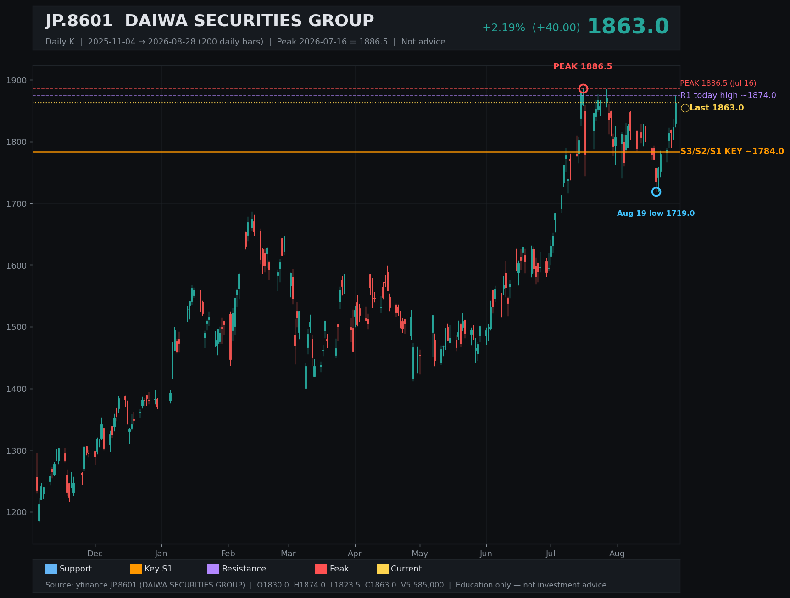Click the PEAK 1886.5 (Jul 16) right label

718,83
